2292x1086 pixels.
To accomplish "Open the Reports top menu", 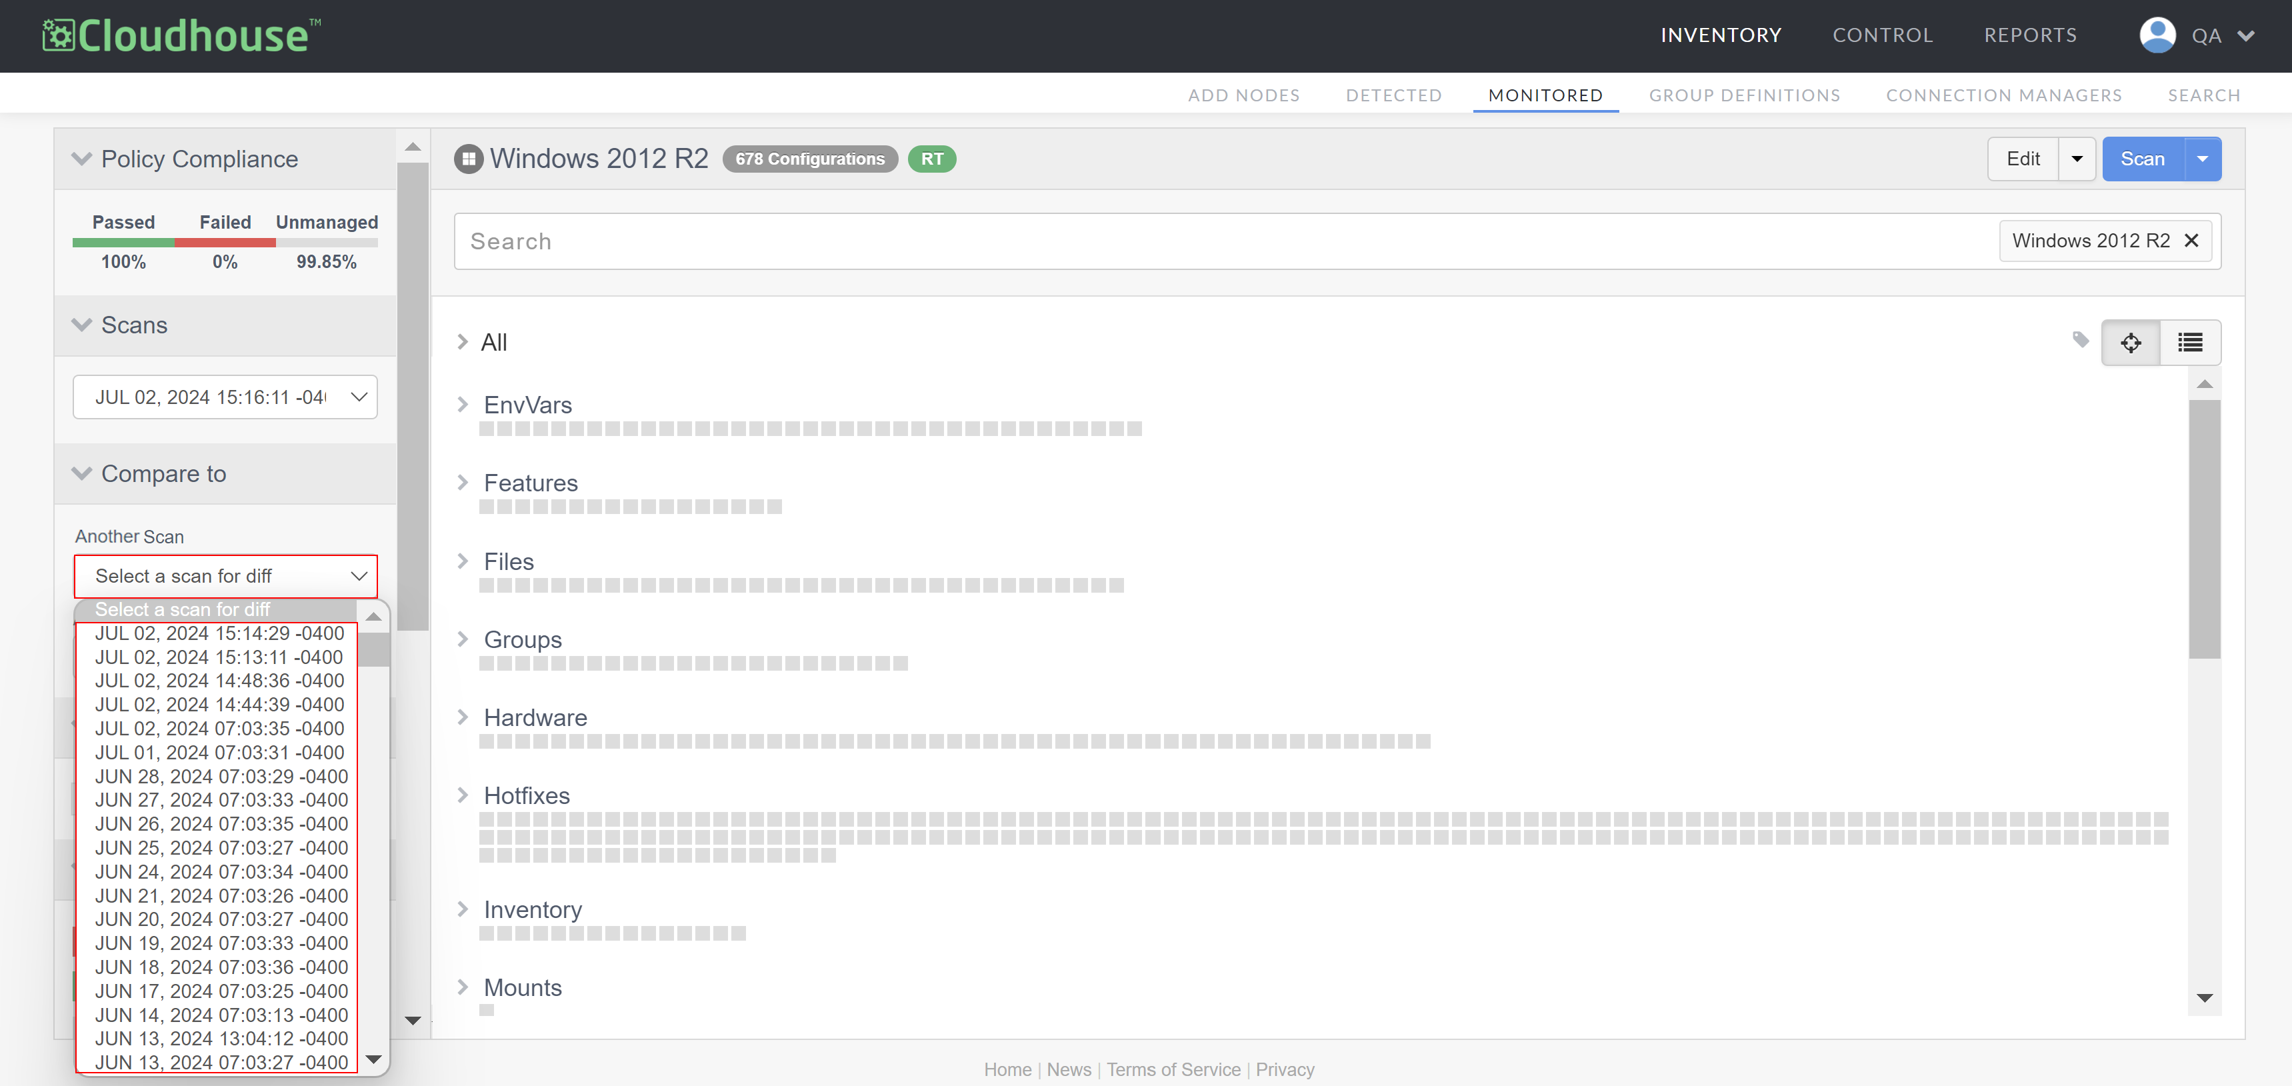I will pos(2031,35).
